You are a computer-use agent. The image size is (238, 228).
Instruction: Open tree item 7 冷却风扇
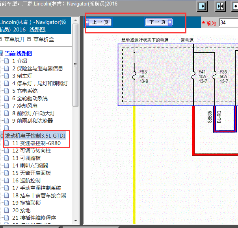pos(25,106)
